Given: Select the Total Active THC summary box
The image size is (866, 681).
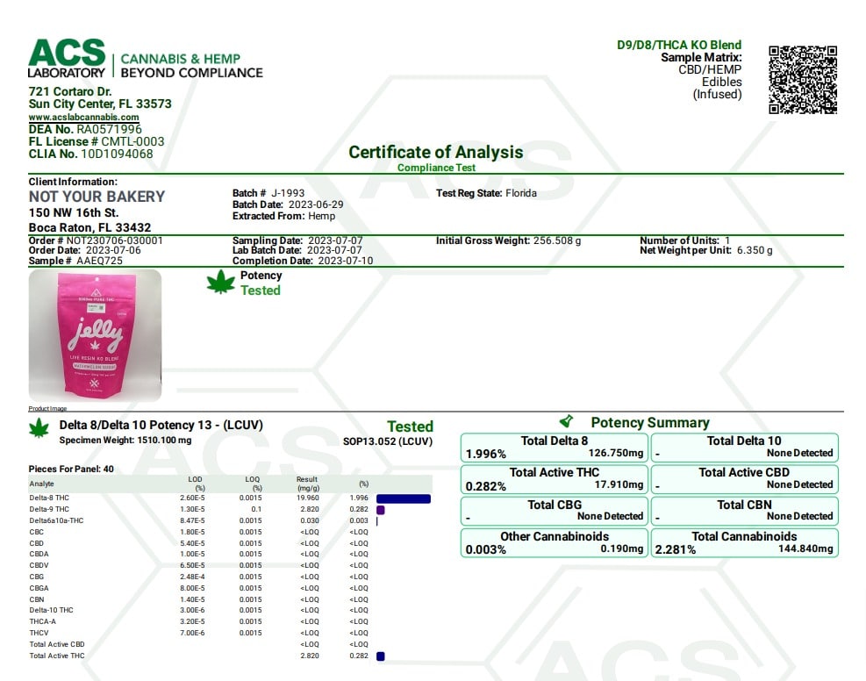Looking at the screenshot, I should point(555,479).
